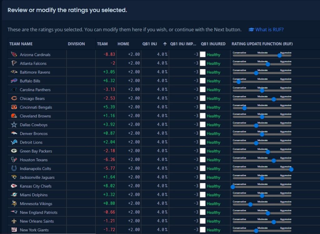This screenshot has width=320, height=234.
Task: Click the New England Patriots logo
Action: [14, 212]
